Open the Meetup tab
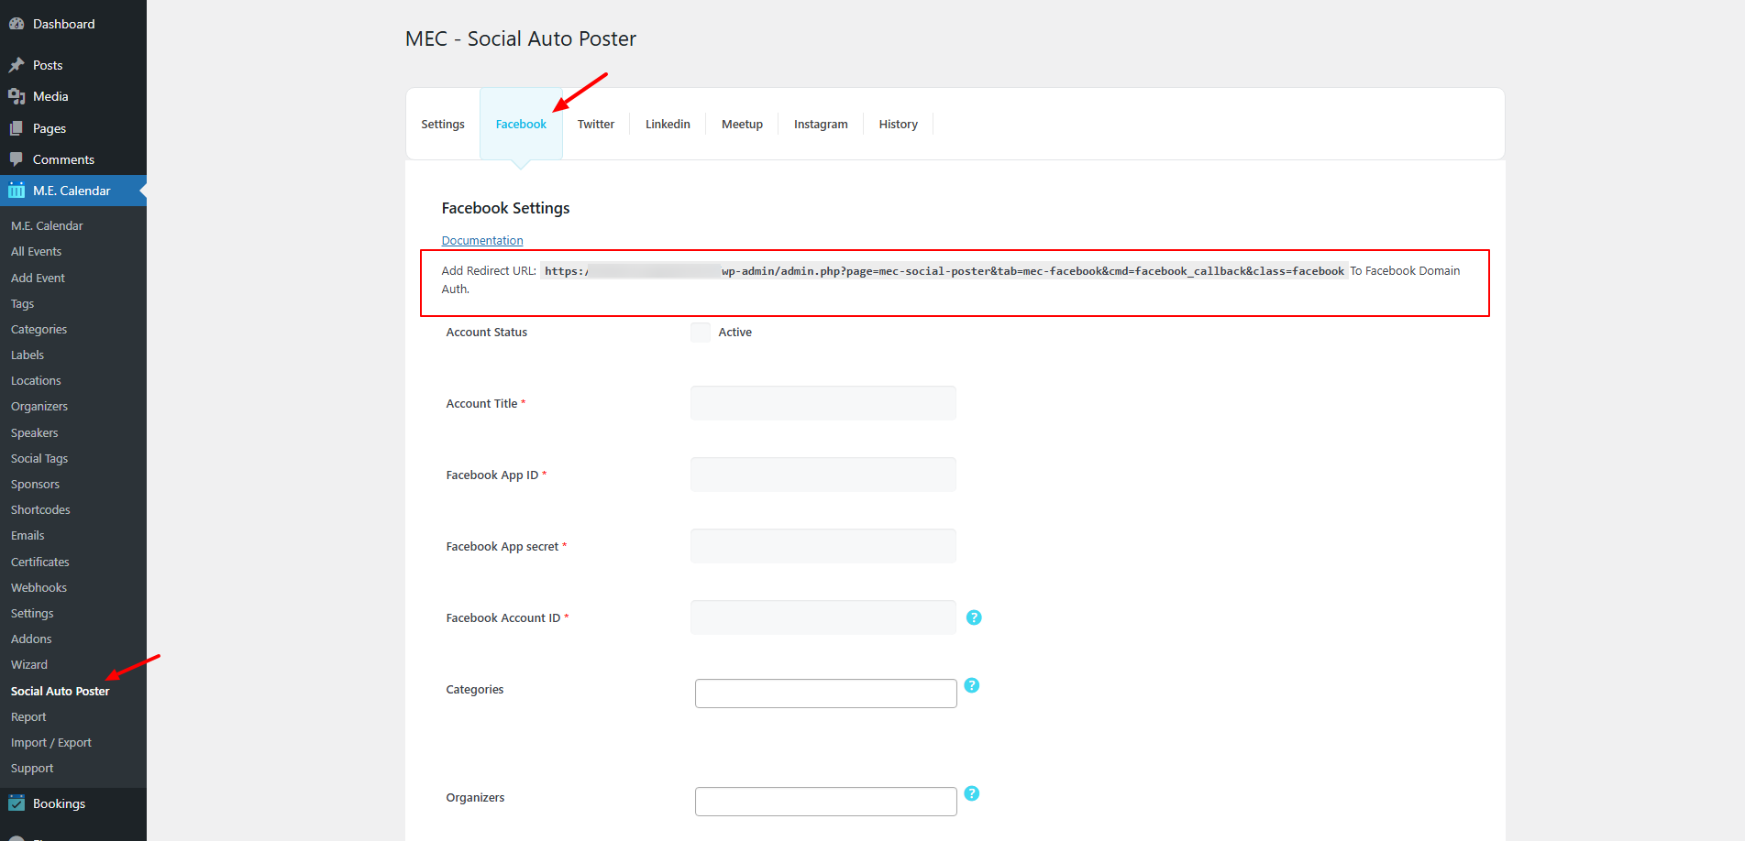1745x841 pixels. (x=742, y=125)
